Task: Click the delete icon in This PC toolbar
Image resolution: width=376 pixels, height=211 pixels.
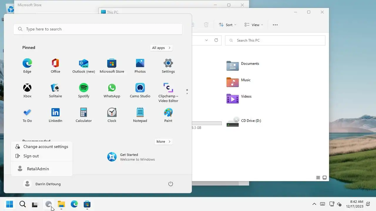Action: coord(206,25)
